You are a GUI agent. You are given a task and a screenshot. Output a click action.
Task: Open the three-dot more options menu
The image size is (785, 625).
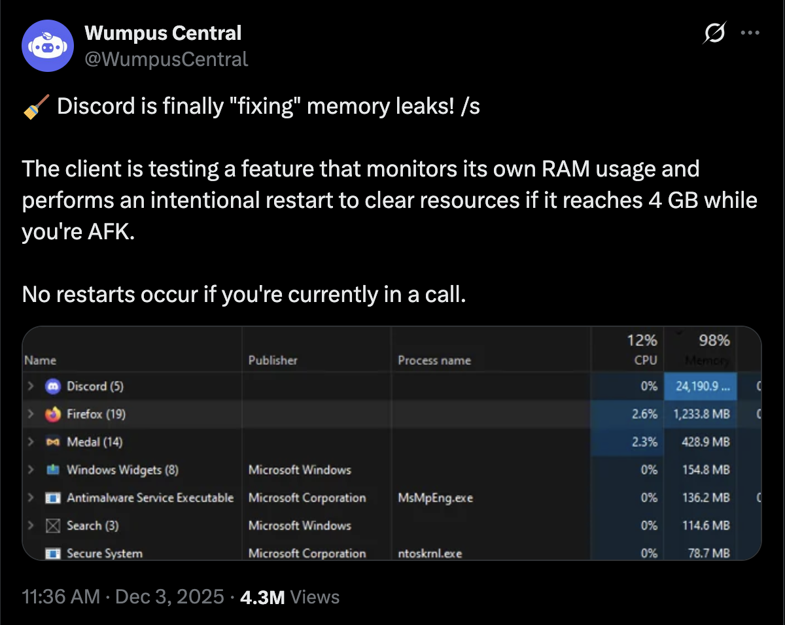[750, 33]
